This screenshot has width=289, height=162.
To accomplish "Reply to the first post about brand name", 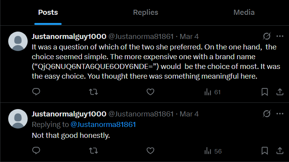I will click(36, 92).
